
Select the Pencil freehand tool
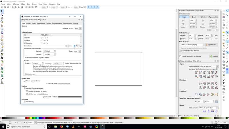tap(2, 47)
